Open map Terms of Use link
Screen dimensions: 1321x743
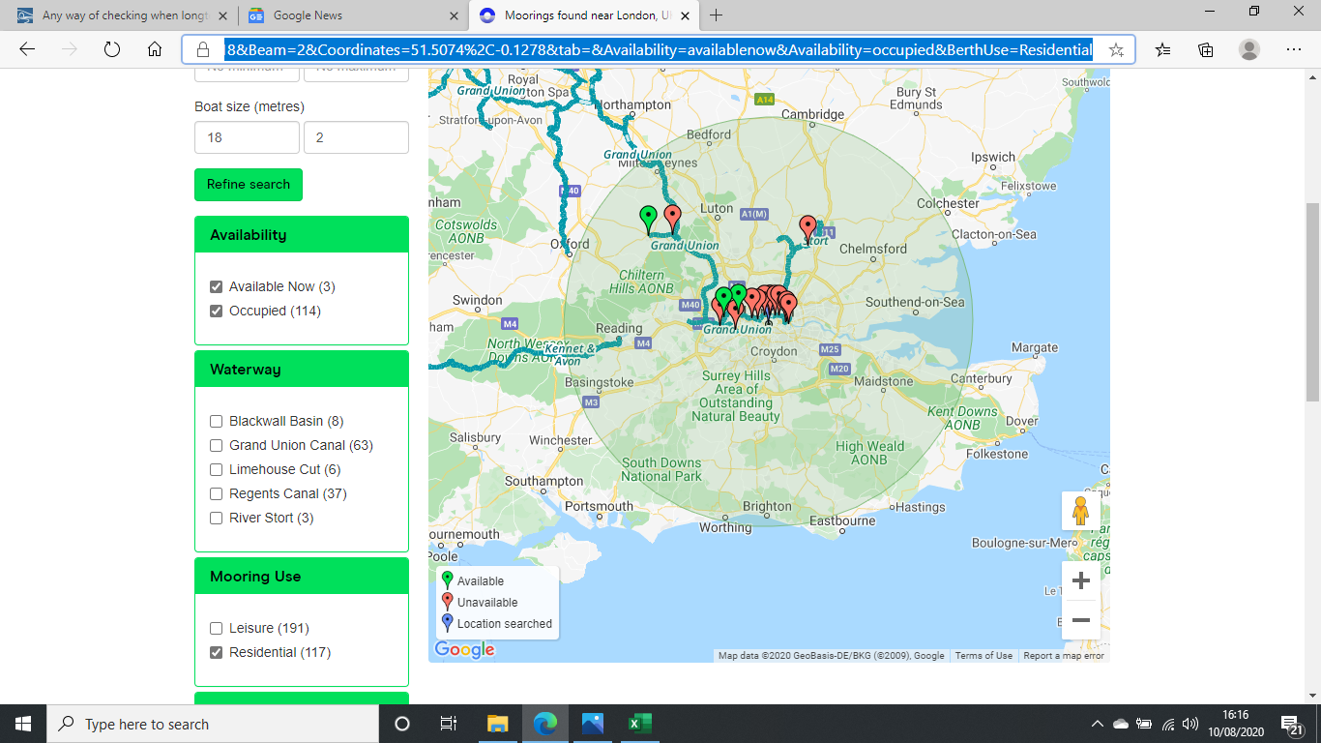click(983, 656)
